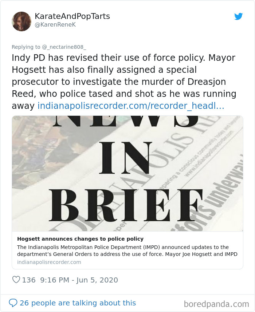Click the Replying to label
255x312 pixels.
coord(26,47)
